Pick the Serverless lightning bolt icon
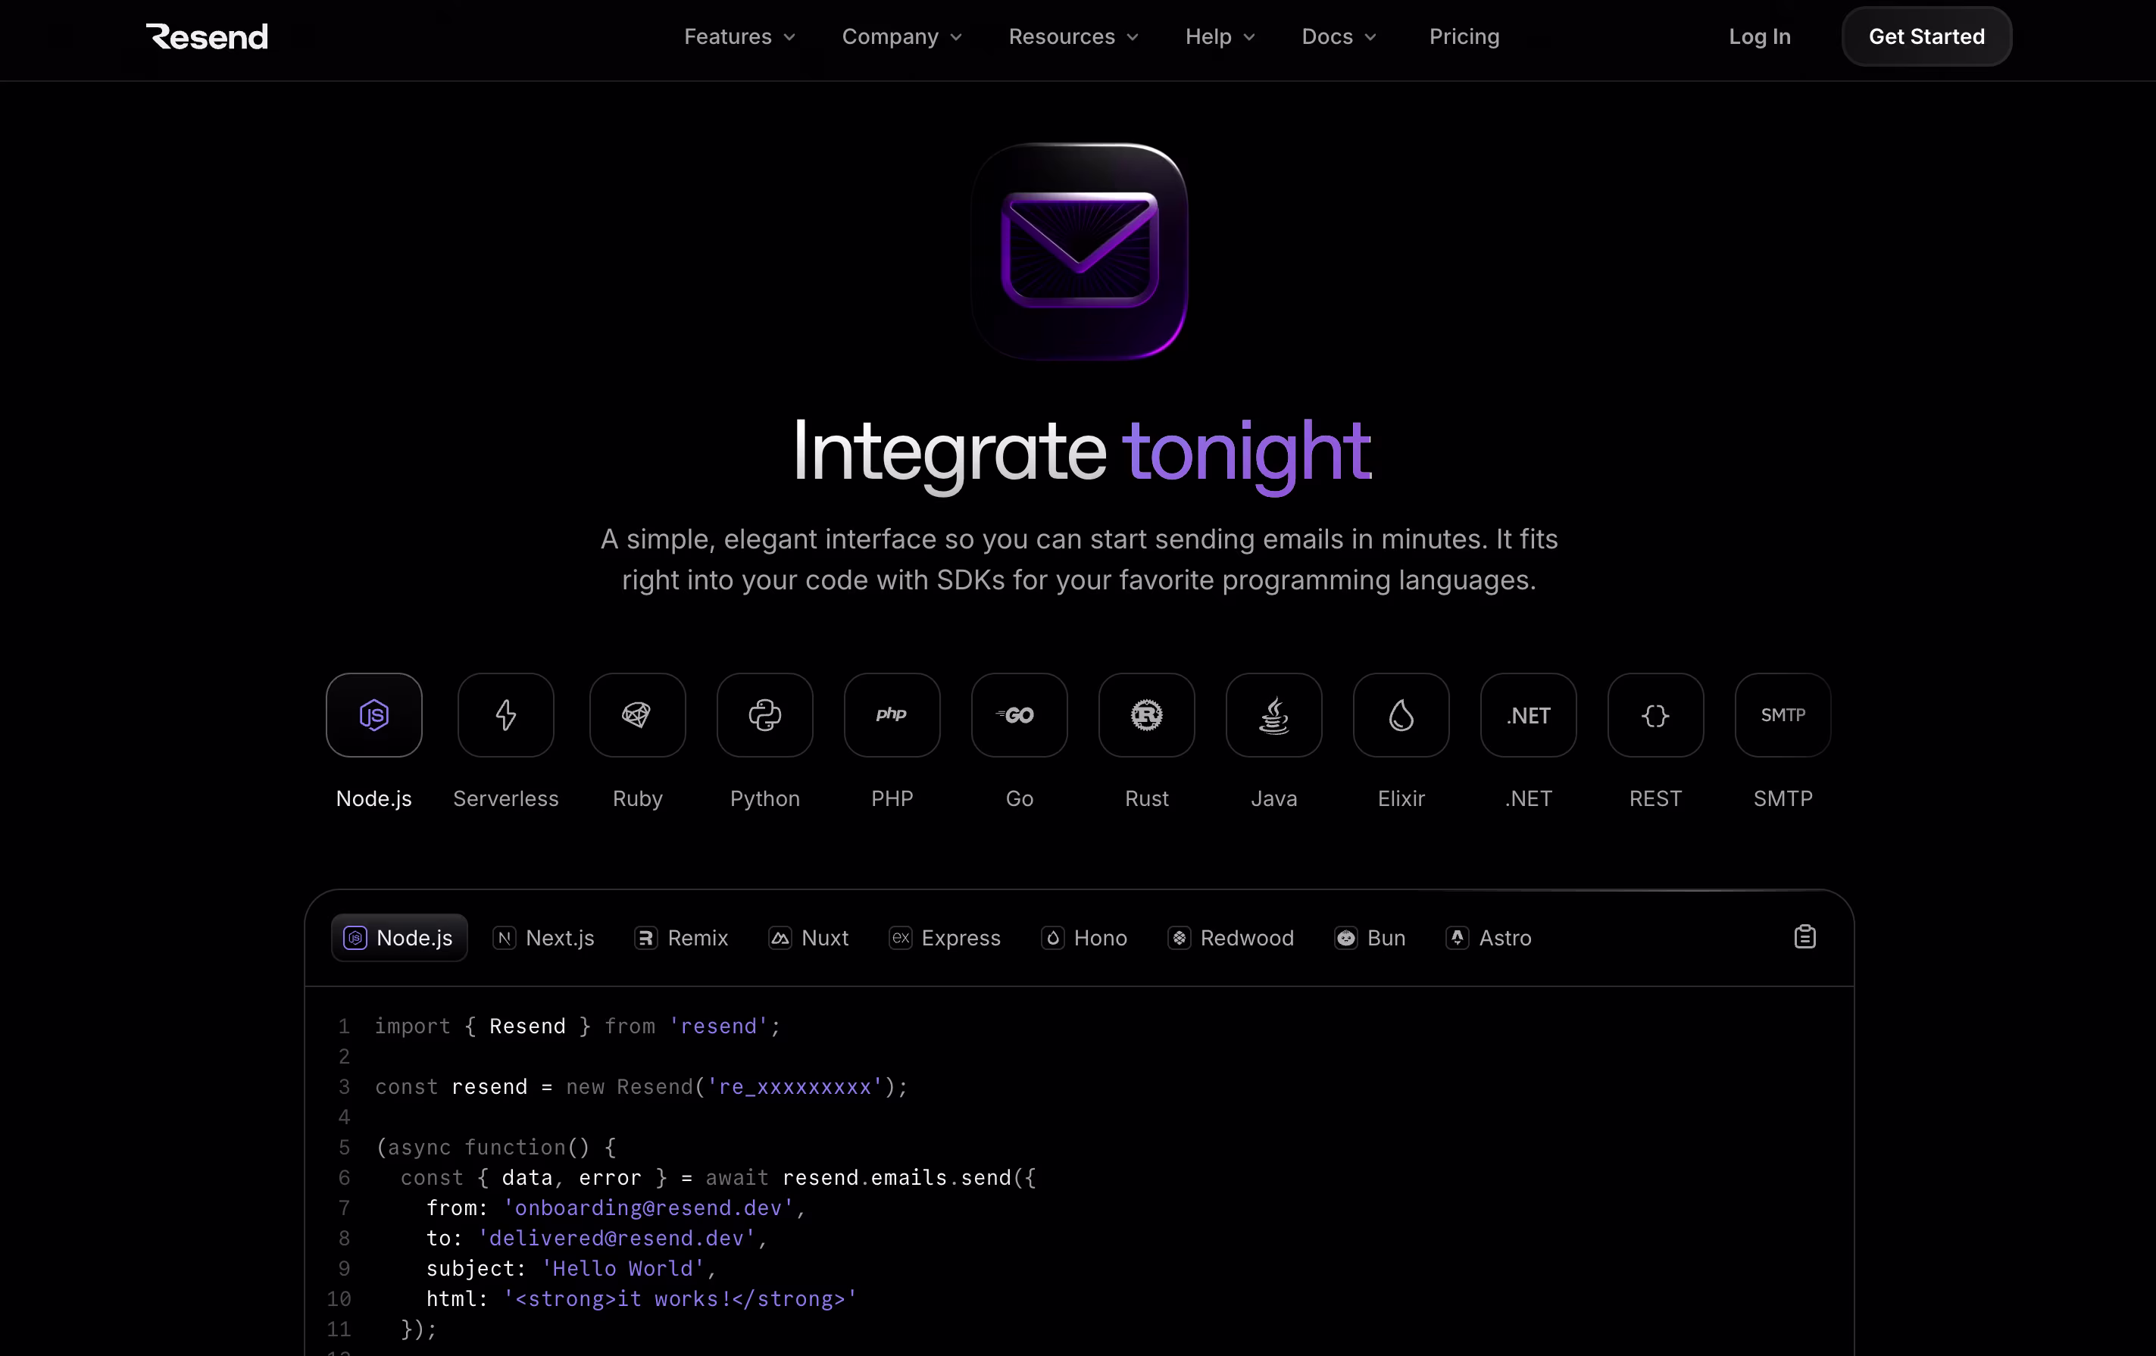Image resolution: width=2156 pixels, height=1356 pixels. click(505, 715)
